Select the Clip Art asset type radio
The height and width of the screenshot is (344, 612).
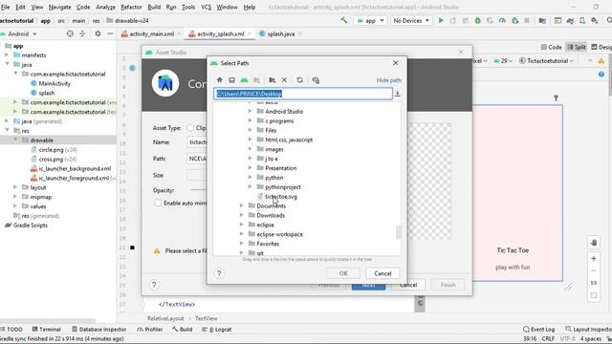click(190, 128)
